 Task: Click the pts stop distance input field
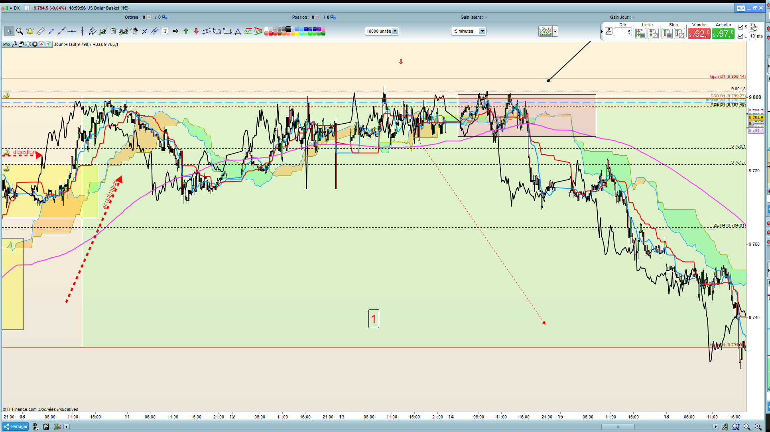[752, 36]
